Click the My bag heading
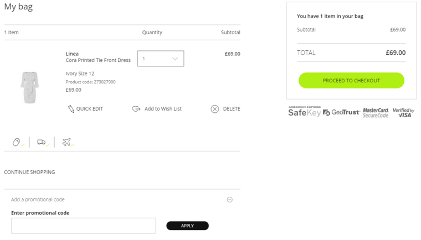Image resolution: width=421 pixels, height=240 pixels. 18,7
